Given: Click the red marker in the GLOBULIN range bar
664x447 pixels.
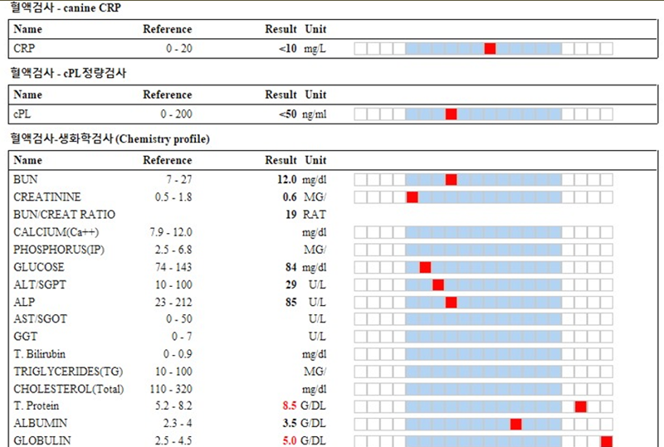Looking at the screenshot, I should [x=607, y=441].
